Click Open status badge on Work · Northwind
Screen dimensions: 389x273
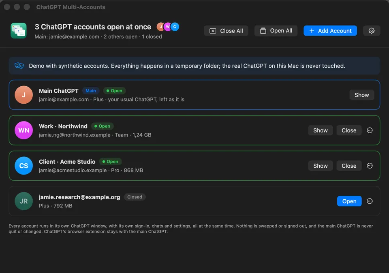pyautogui.click(x=102, y=126)
